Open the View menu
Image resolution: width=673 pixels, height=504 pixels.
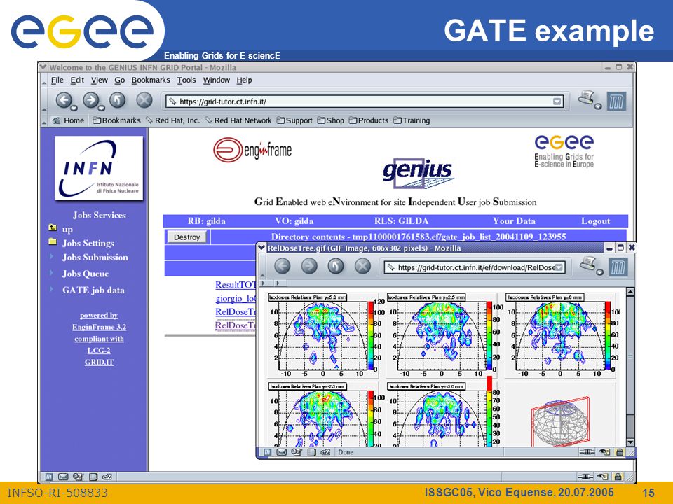coord(99,80)
